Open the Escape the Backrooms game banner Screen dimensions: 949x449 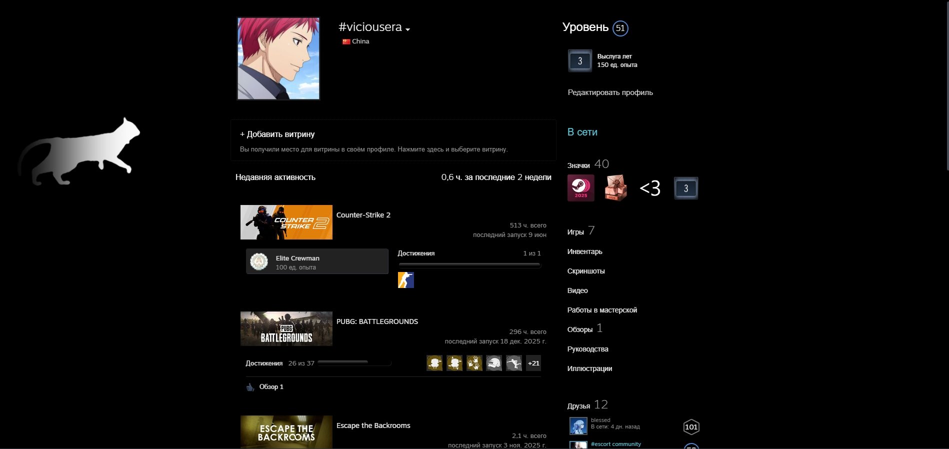(286, 432)
